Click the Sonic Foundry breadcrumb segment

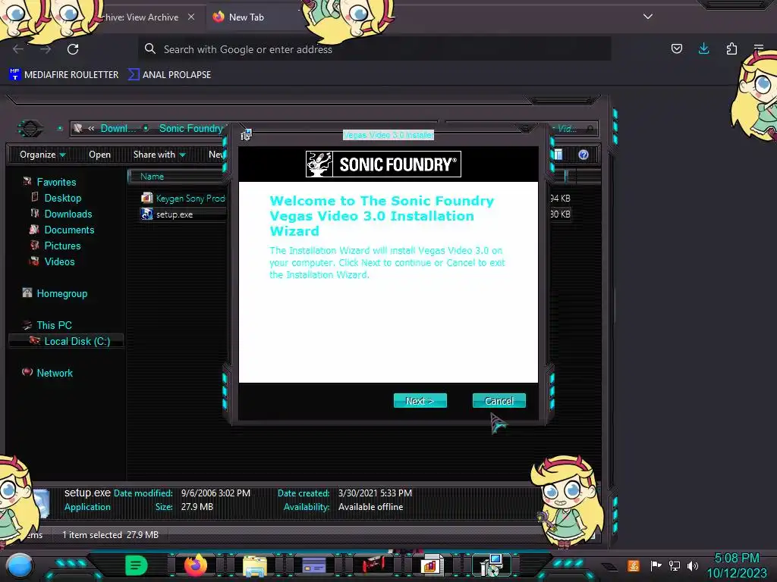(191, 129)
